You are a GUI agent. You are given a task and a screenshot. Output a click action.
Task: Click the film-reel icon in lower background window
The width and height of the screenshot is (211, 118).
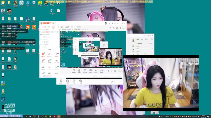click(x=80, y=81)
